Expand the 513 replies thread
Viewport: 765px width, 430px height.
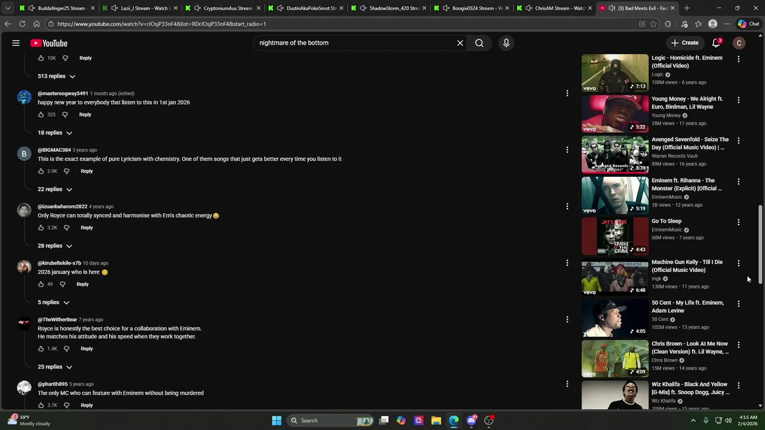[57, 76]
